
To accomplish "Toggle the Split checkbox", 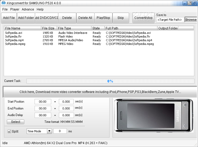I will point(9,131).
